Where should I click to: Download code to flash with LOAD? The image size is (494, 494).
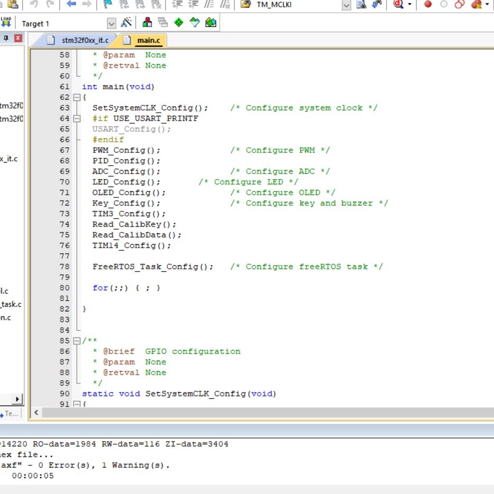[6, 22]
